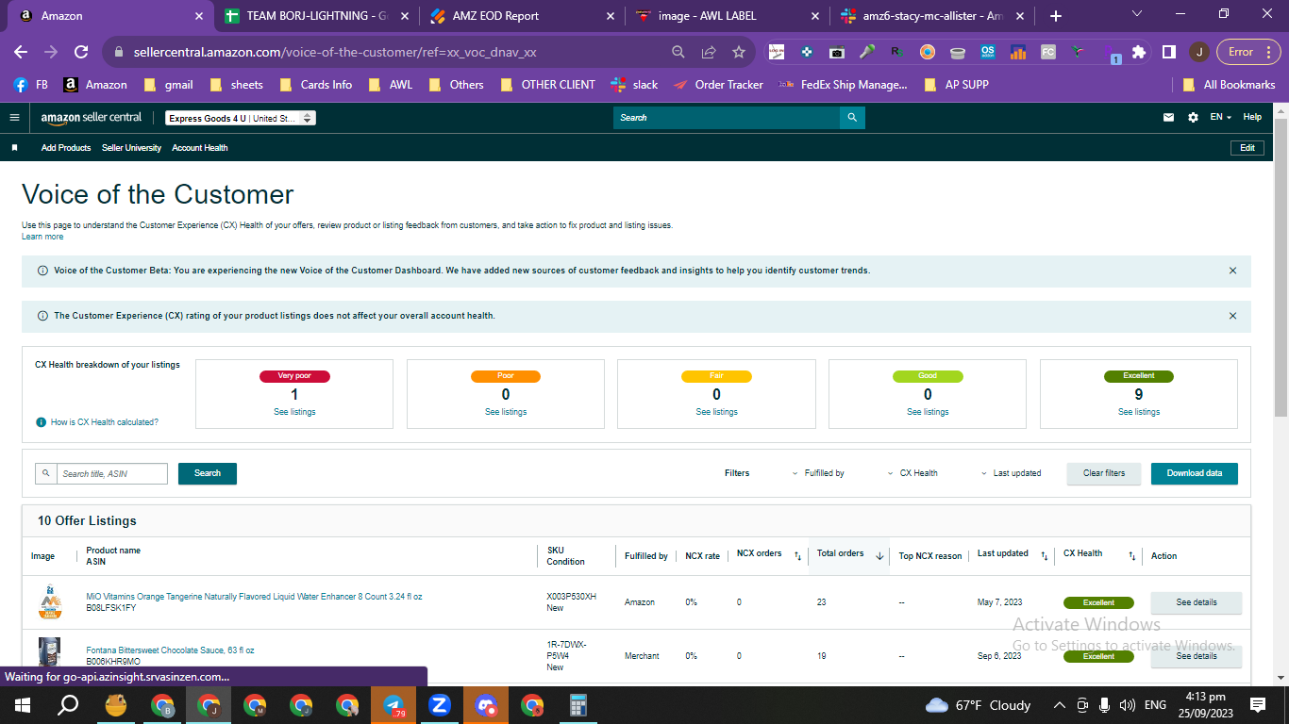This screenshot has height=724, width=1289.
Task: Open Fontana Bittersweet Chocolate Sauce product link
Action: 170,650
